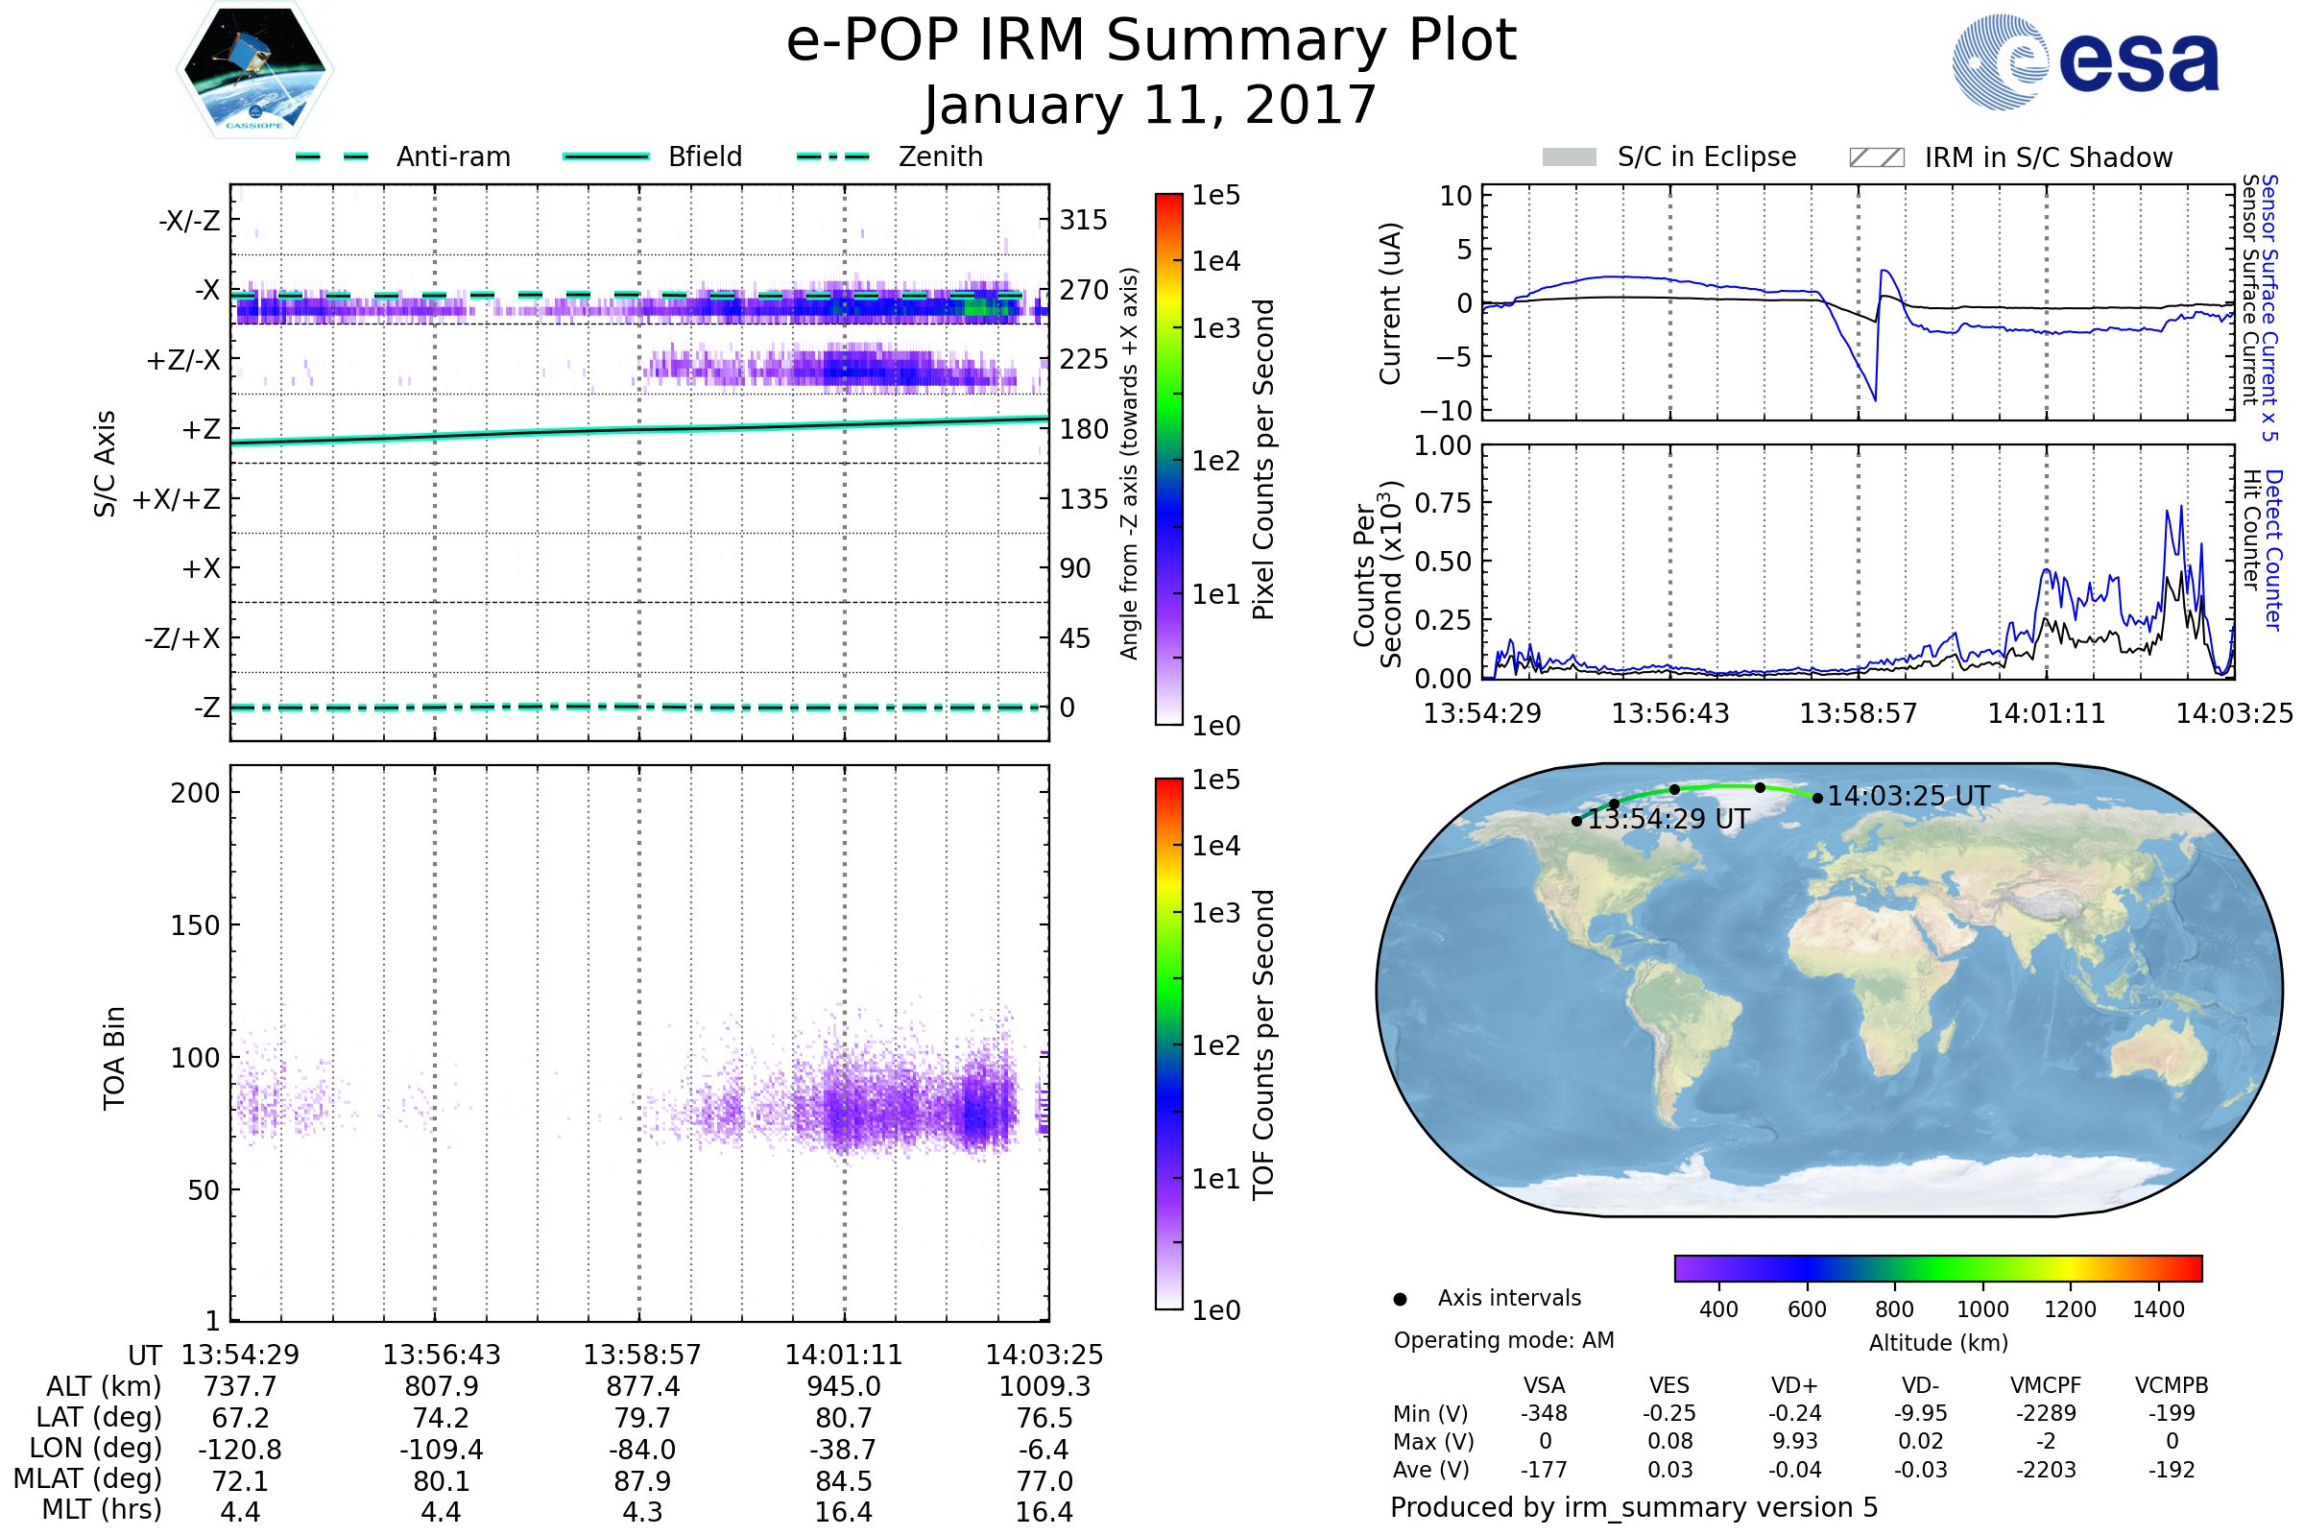Click the Bfield solid line legend marker
The height and width of the screenshot is (1536, 2304).
click(606, 156)
